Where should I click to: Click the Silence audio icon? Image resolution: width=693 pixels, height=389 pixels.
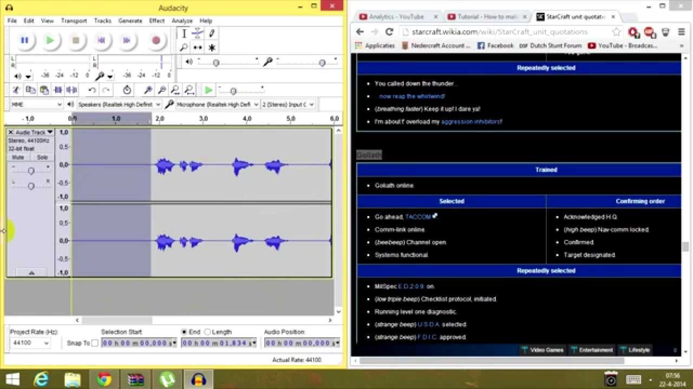point(71,90)
